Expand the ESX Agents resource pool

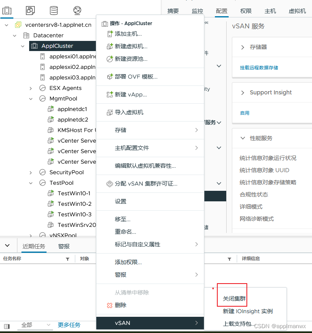(31, 88)
